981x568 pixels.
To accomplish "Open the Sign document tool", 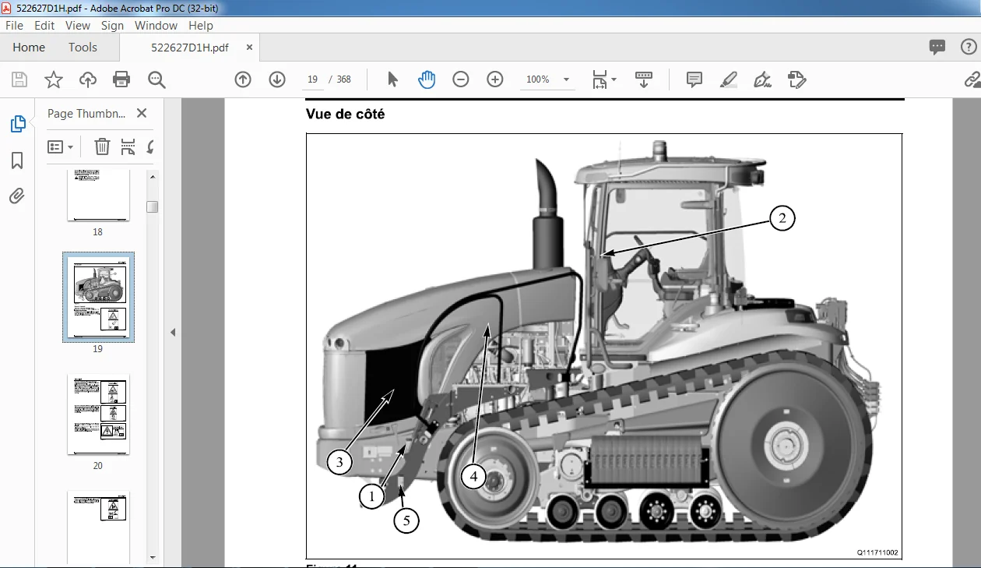I will 763,79.
